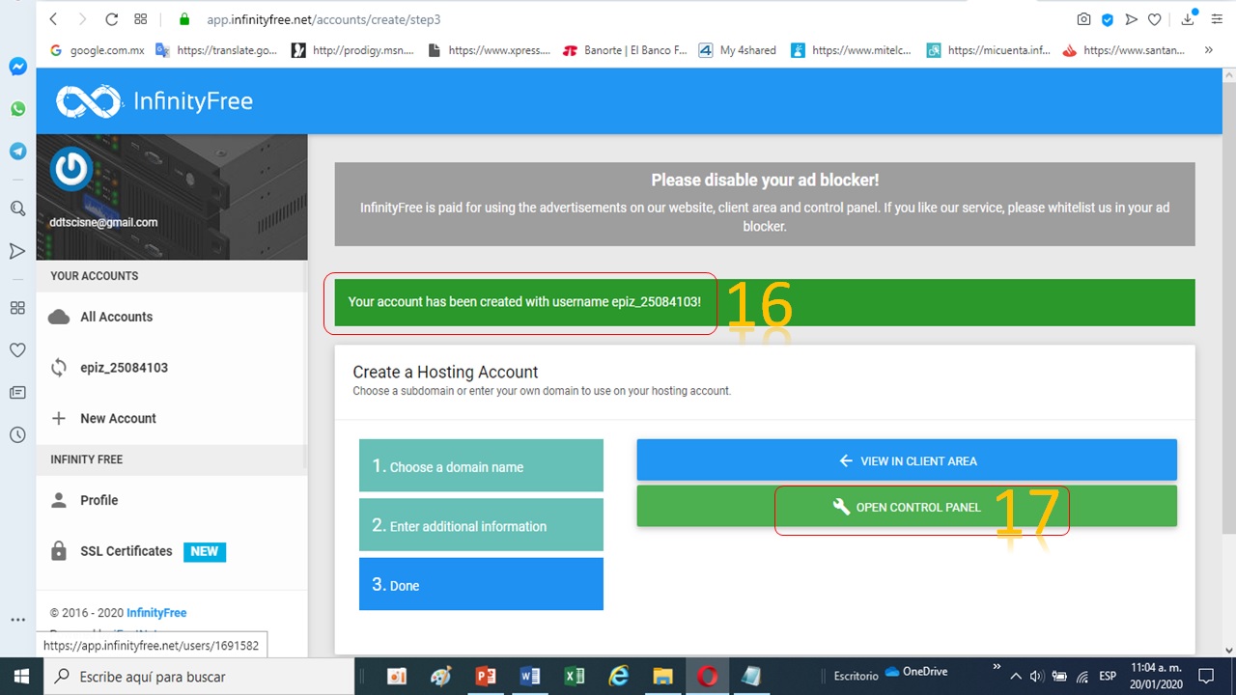
Task: Open Messenger in the Opera sidebar
Action: tap(17, 67)
